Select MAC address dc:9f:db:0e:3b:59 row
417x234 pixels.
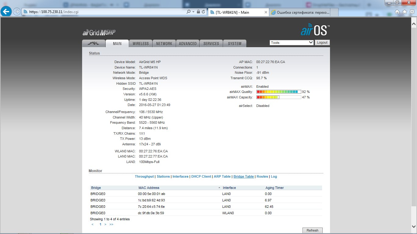click(x=206, y=213)
